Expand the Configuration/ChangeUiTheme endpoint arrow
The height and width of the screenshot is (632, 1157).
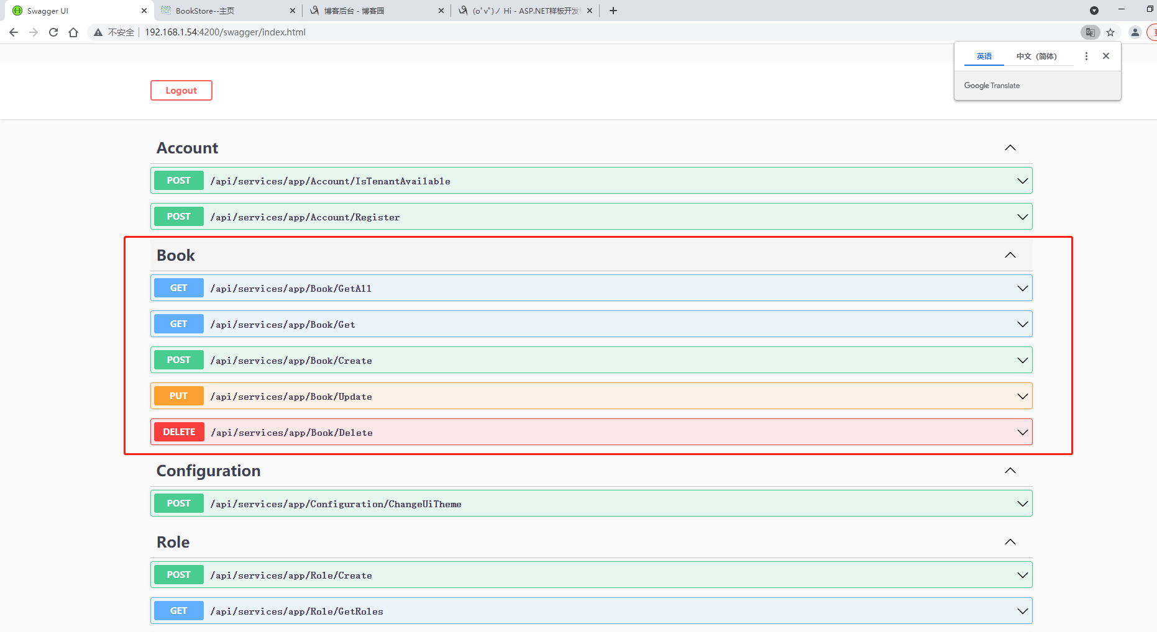1022,503
